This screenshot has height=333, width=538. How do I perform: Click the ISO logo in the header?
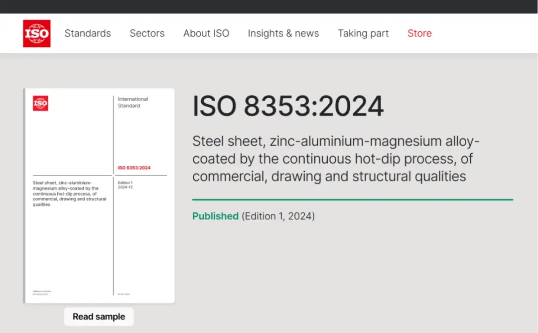tap(37, 33)
